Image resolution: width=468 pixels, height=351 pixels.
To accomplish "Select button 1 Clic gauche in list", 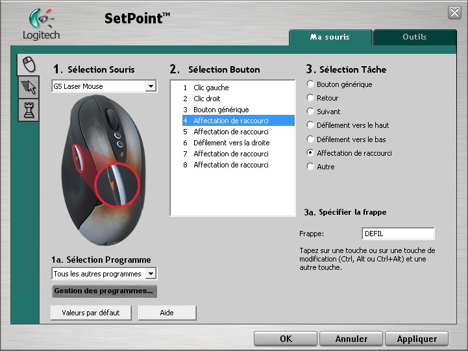I will pyautogui.click(x=211, y=88).
